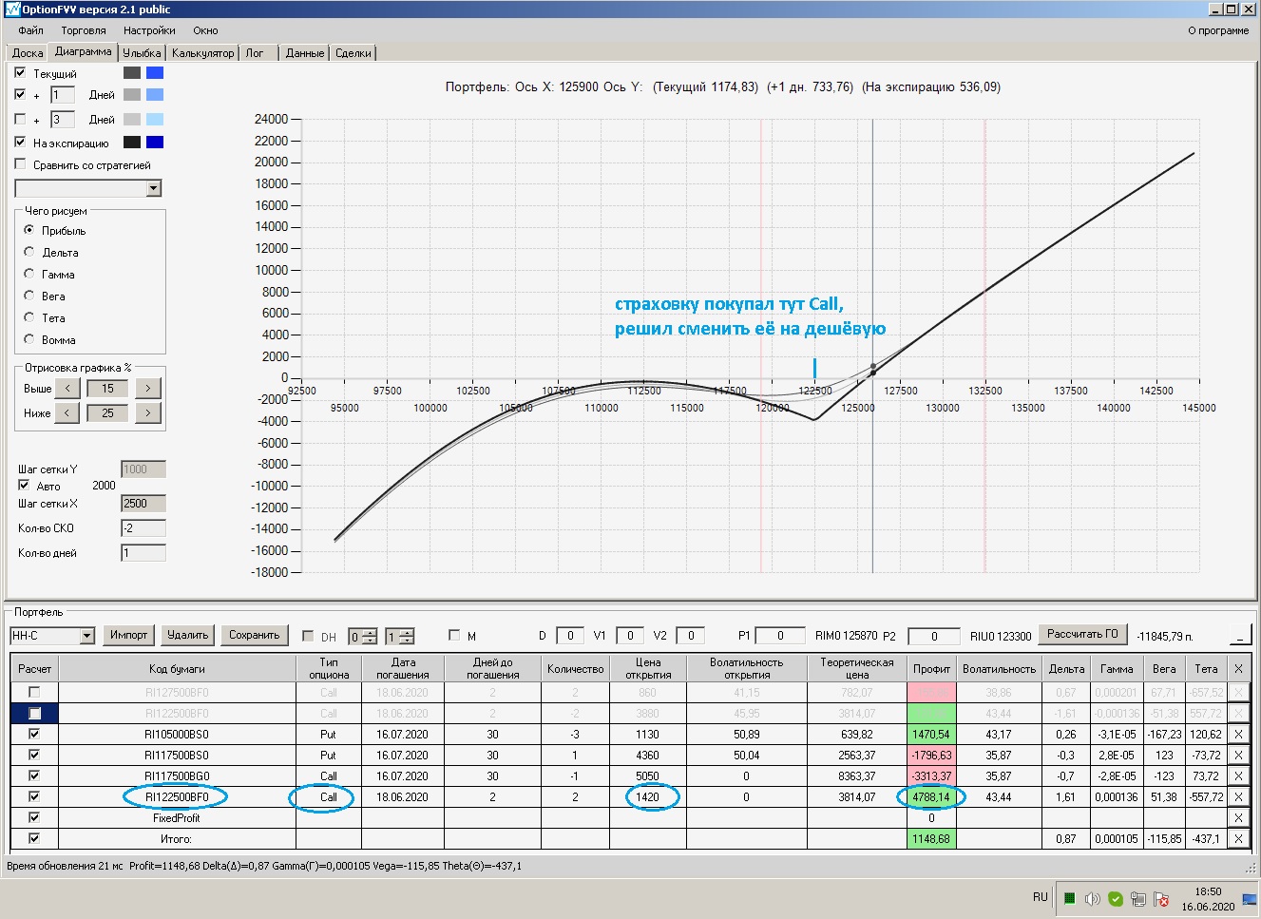This screenshot has height=919, width=1261.
Task: Click the dark blue swatch for На экспирацию
Action: pos(155,143)
